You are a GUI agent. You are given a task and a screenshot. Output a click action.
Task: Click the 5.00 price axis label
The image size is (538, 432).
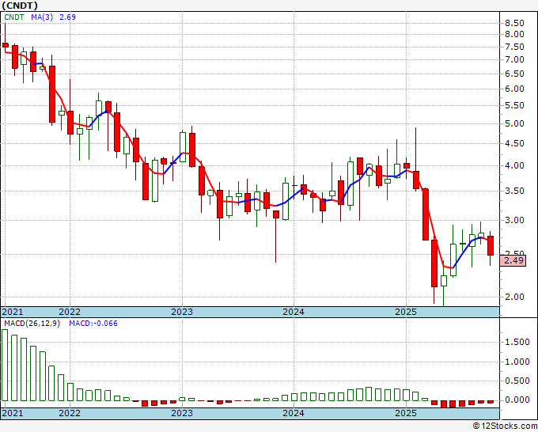click(514, 124)
